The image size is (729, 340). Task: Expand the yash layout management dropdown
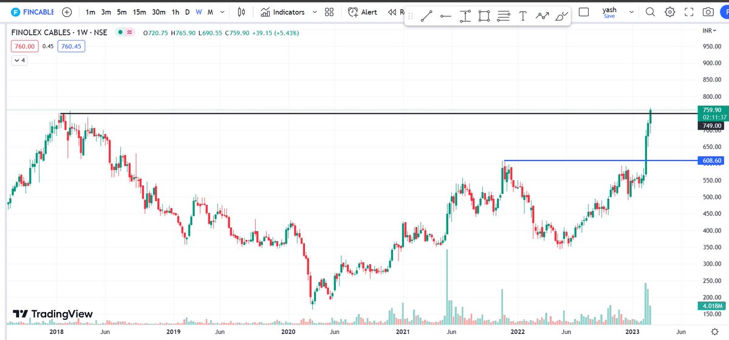pyautogui.click(x=632, y=12)
